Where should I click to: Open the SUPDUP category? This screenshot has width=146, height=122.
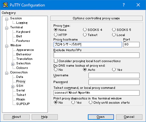pyautogui.click(x=23, y=104)
